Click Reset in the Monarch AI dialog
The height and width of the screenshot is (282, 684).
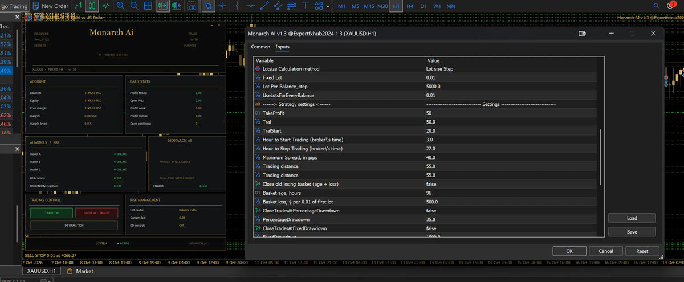coord(642,251)
